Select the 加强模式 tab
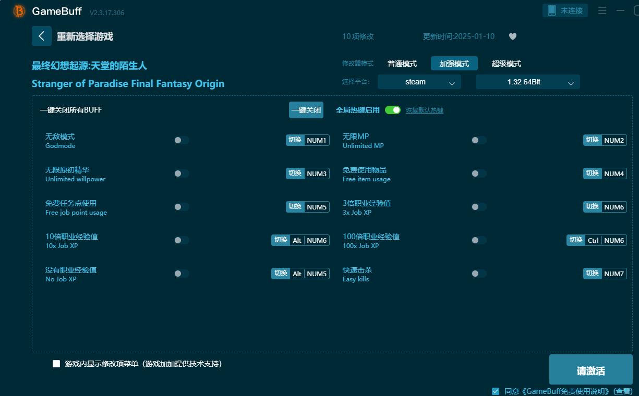 pos(454,64)
